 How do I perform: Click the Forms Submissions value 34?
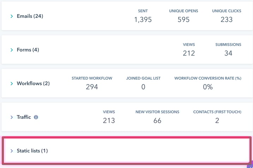[228, 53]
